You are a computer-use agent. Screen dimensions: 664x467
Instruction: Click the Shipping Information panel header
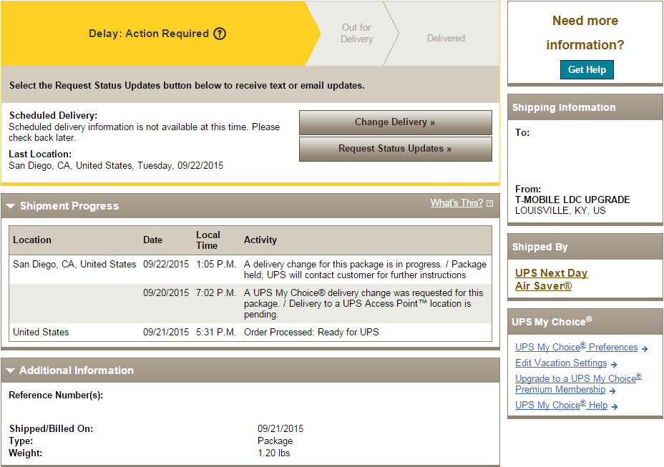[585, 107]
